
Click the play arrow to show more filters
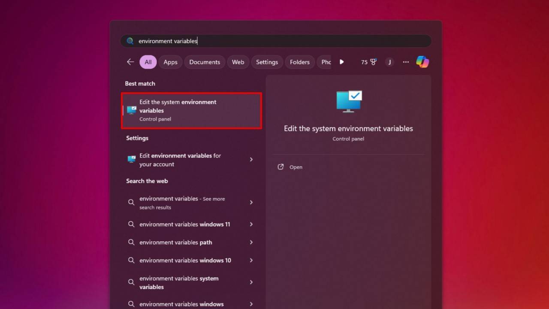click(x=341, y=62)
